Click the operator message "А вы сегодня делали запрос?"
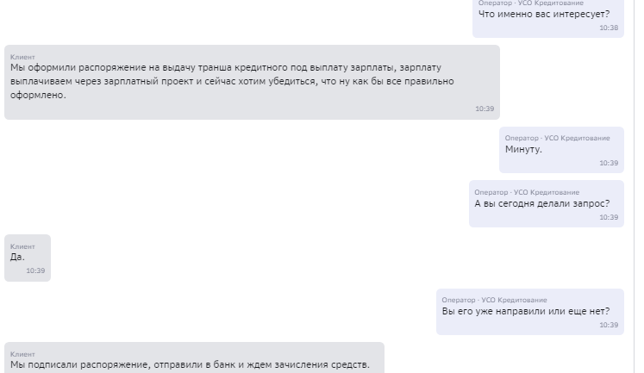Screen dimensions: 644x373 [x=542, y=203]
